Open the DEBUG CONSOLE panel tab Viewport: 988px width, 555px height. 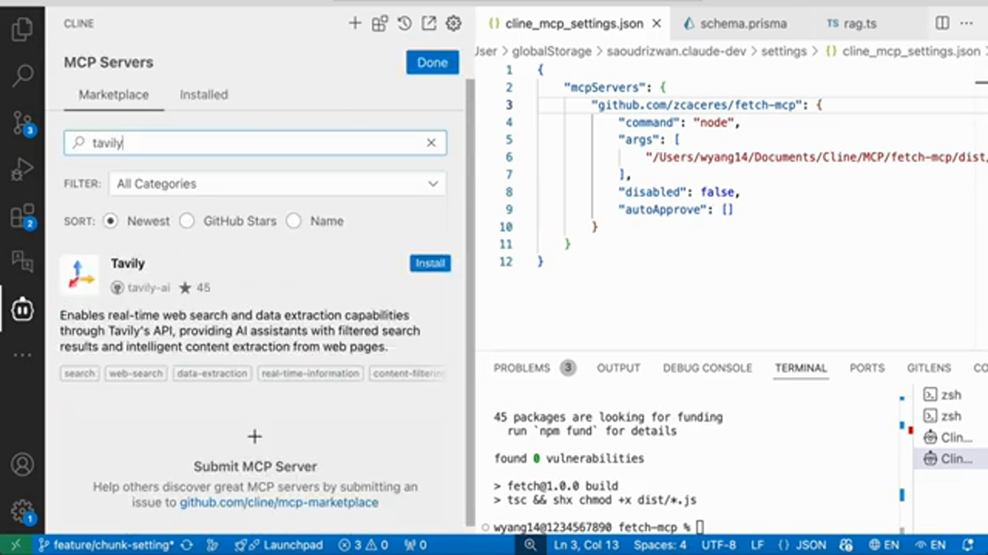[x=707, y=368]
